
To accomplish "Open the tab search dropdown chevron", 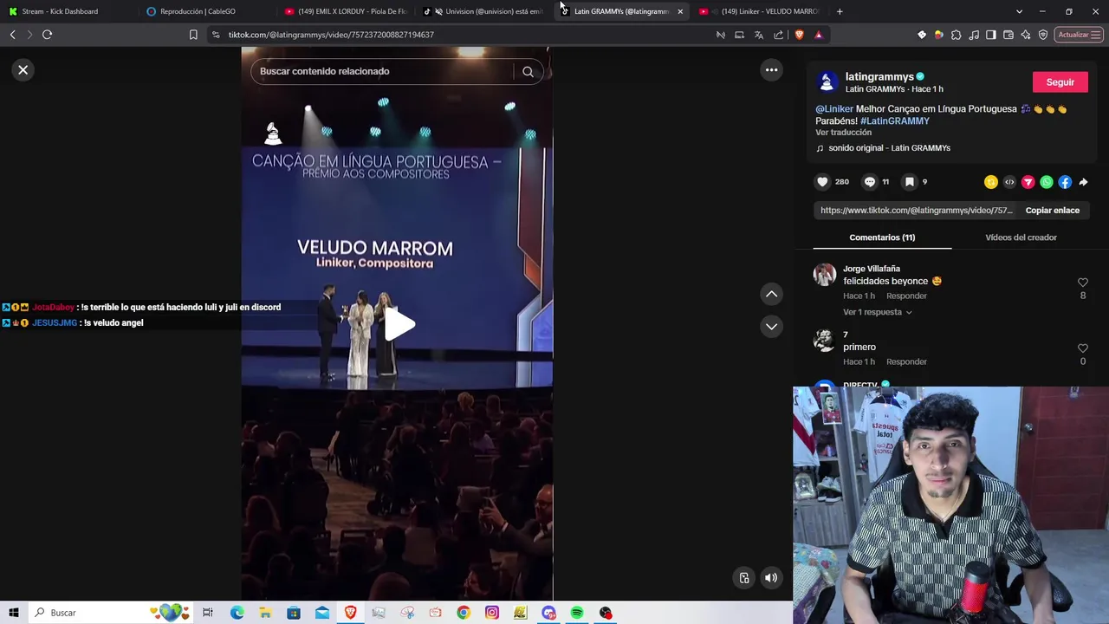I will (1019, 11).
